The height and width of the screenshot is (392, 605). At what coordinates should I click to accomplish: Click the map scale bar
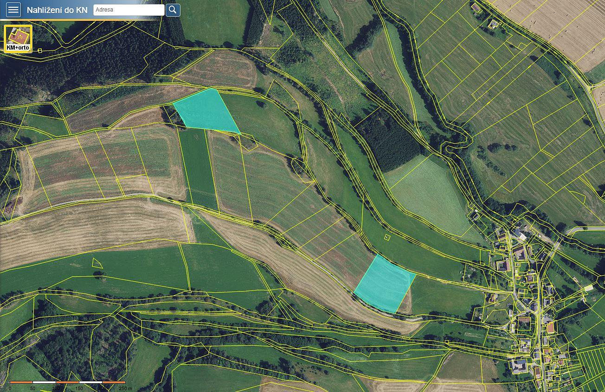click(68, 382)
